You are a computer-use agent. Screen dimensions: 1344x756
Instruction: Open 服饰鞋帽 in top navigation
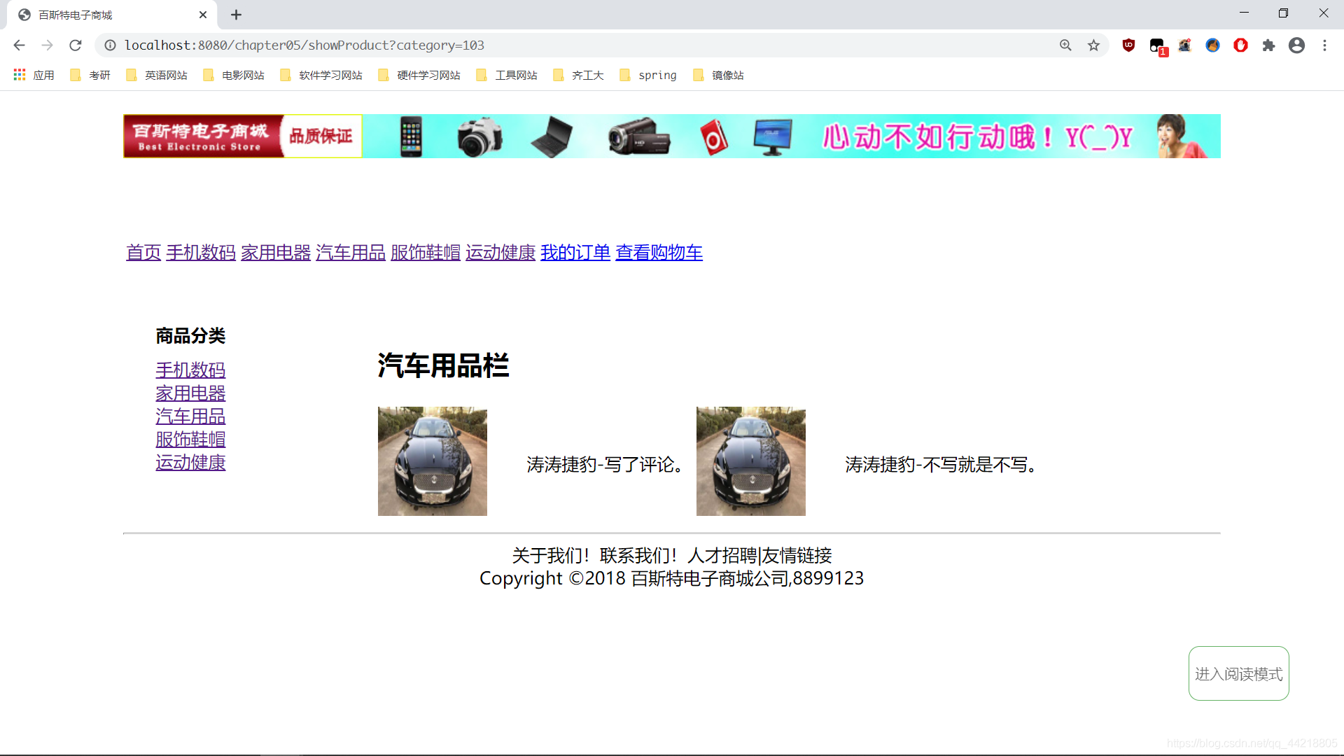426,253
